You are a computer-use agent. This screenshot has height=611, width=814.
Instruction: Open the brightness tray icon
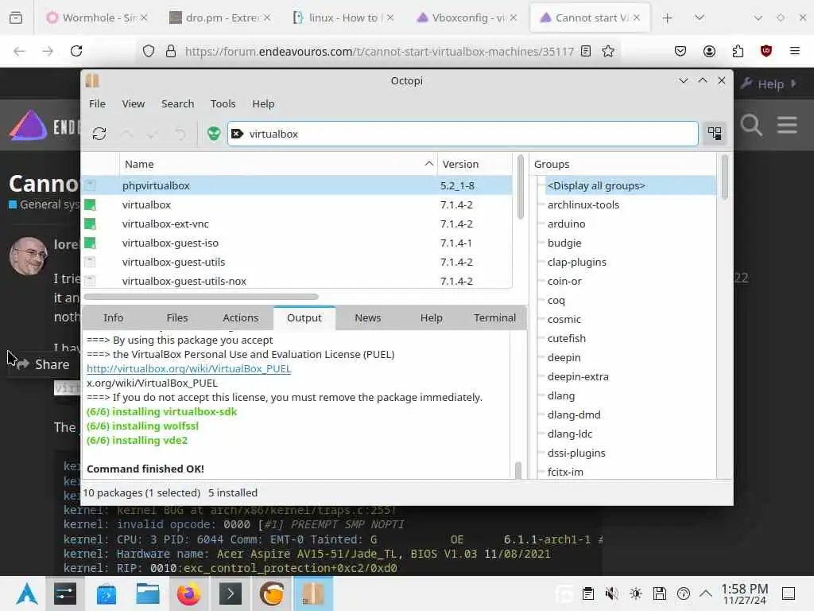pyautogui.click(x=635, y=593)
